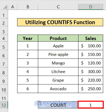The image size is (106, 112).
Task: Select the $220.00 sales cell
Action: [91, 80]
